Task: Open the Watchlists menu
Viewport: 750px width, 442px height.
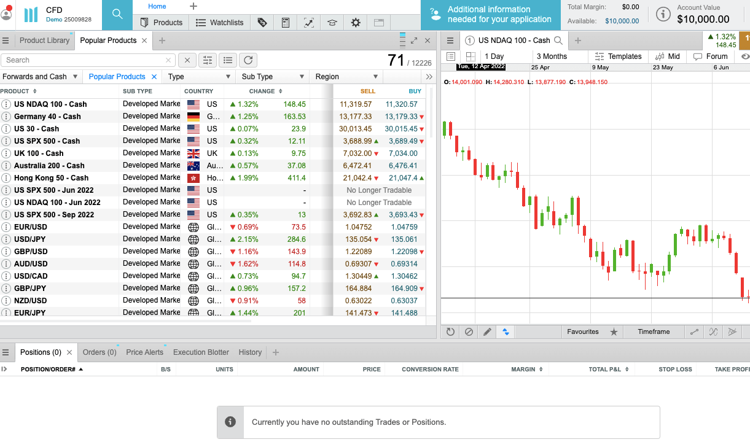Action: [219, 23]
